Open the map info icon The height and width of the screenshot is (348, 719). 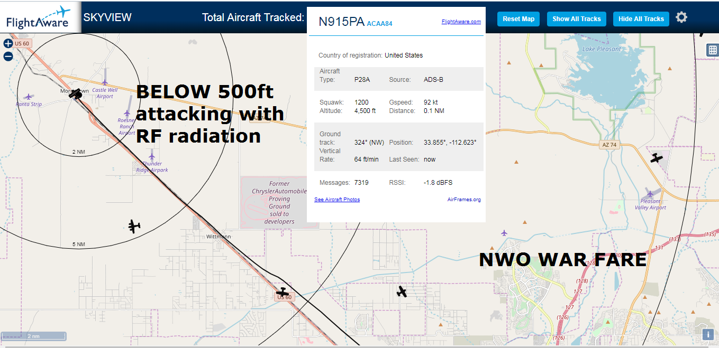[x=708, y=334]
